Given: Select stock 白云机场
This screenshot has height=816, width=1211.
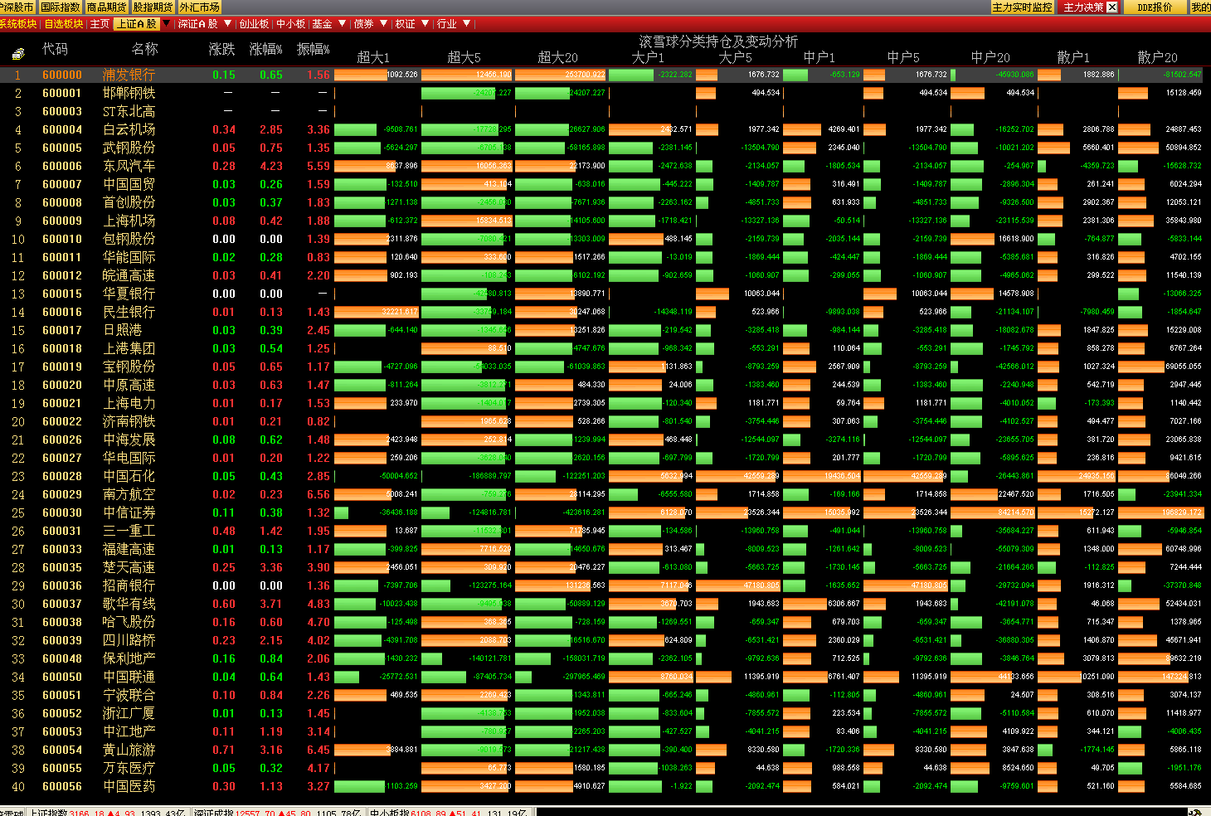Looking at the screenshot, I should point(129,129).
